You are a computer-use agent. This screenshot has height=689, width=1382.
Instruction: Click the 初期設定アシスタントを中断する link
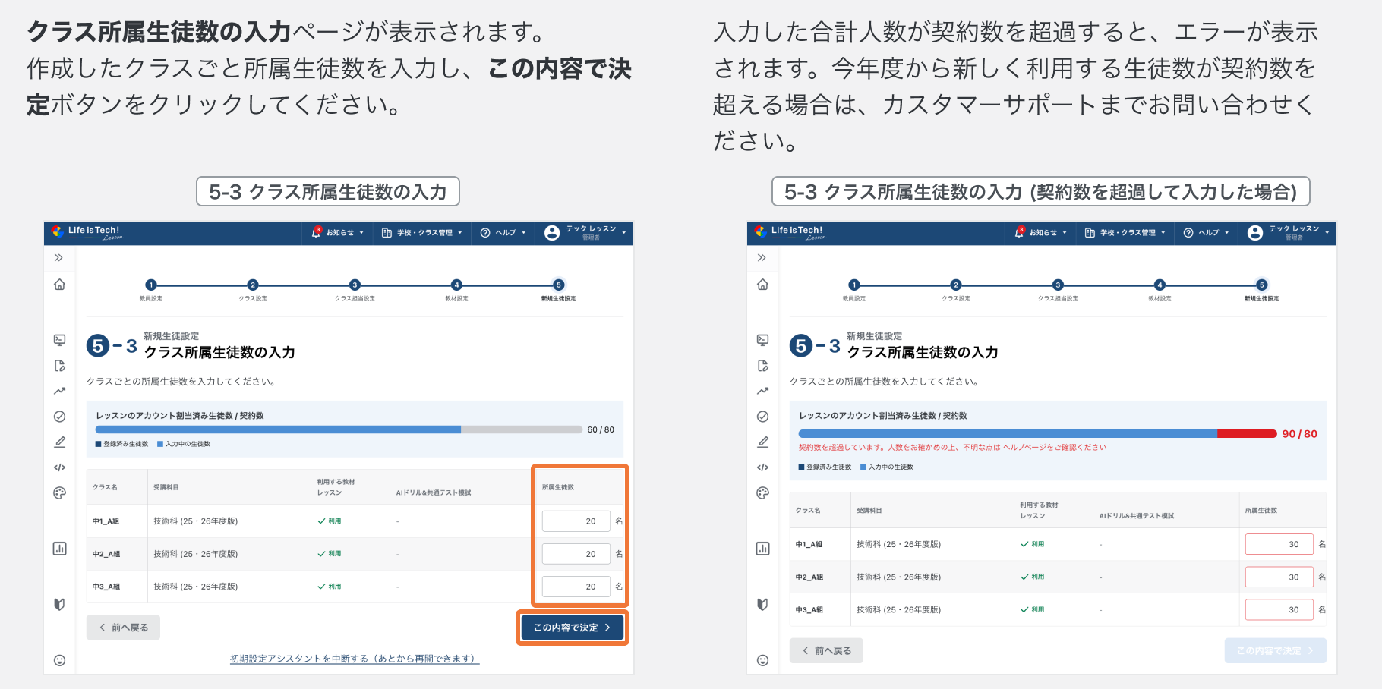click(355, 659)
